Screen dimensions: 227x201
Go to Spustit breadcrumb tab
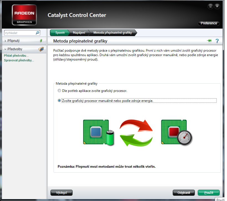[60, 33]
